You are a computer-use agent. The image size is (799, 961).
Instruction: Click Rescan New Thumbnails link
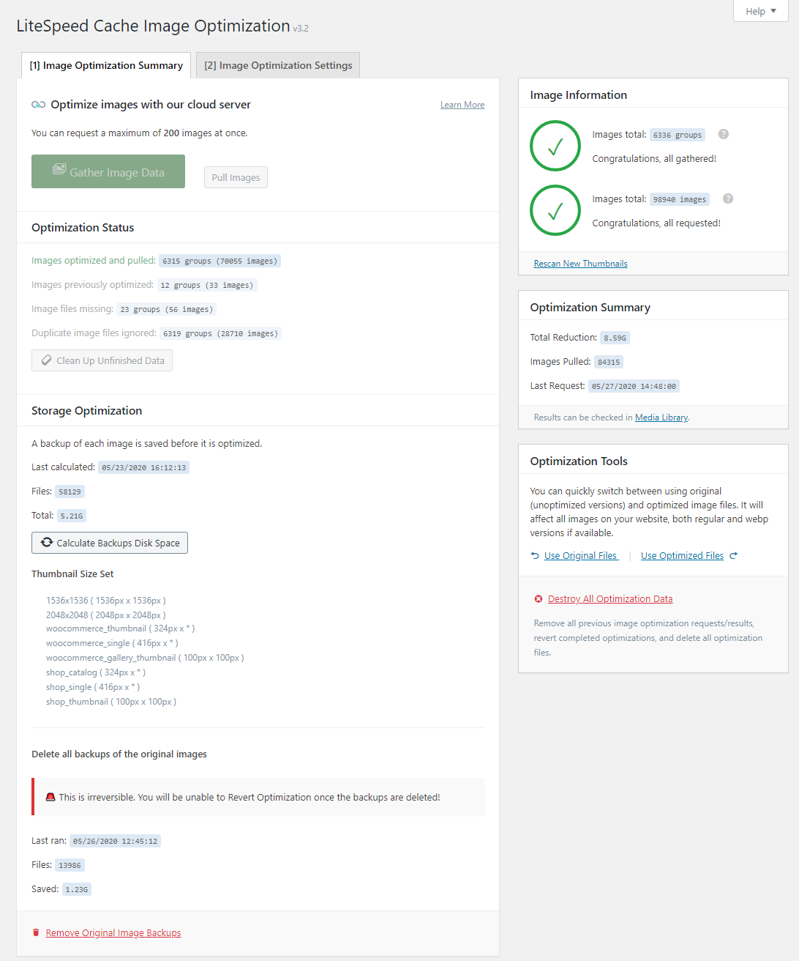pos(580,264)
